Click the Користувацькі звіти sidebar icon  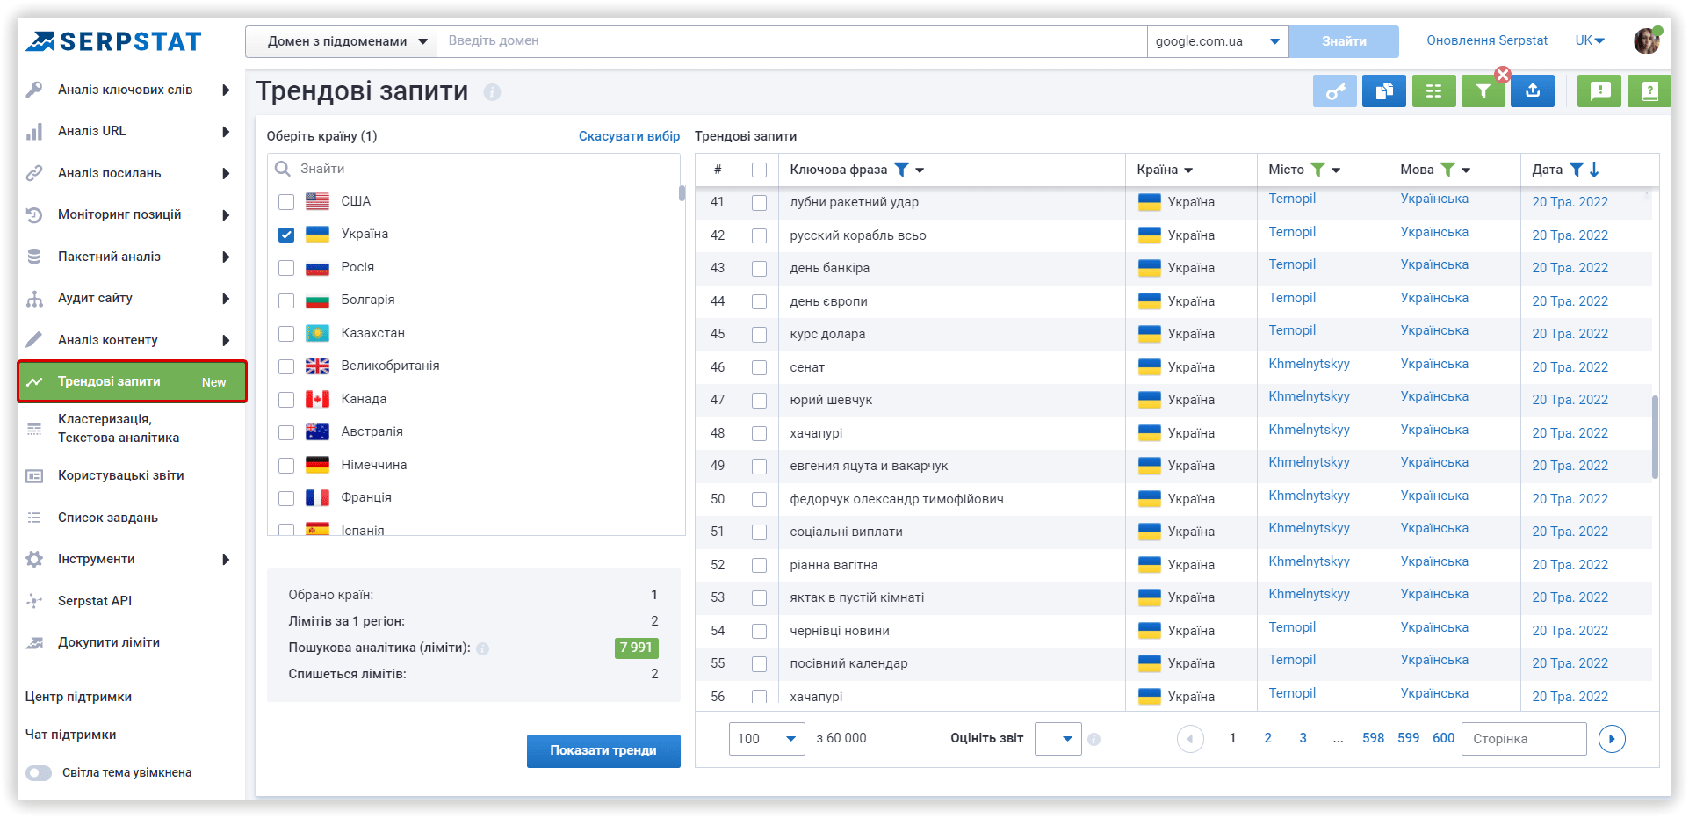pos(34,475)
